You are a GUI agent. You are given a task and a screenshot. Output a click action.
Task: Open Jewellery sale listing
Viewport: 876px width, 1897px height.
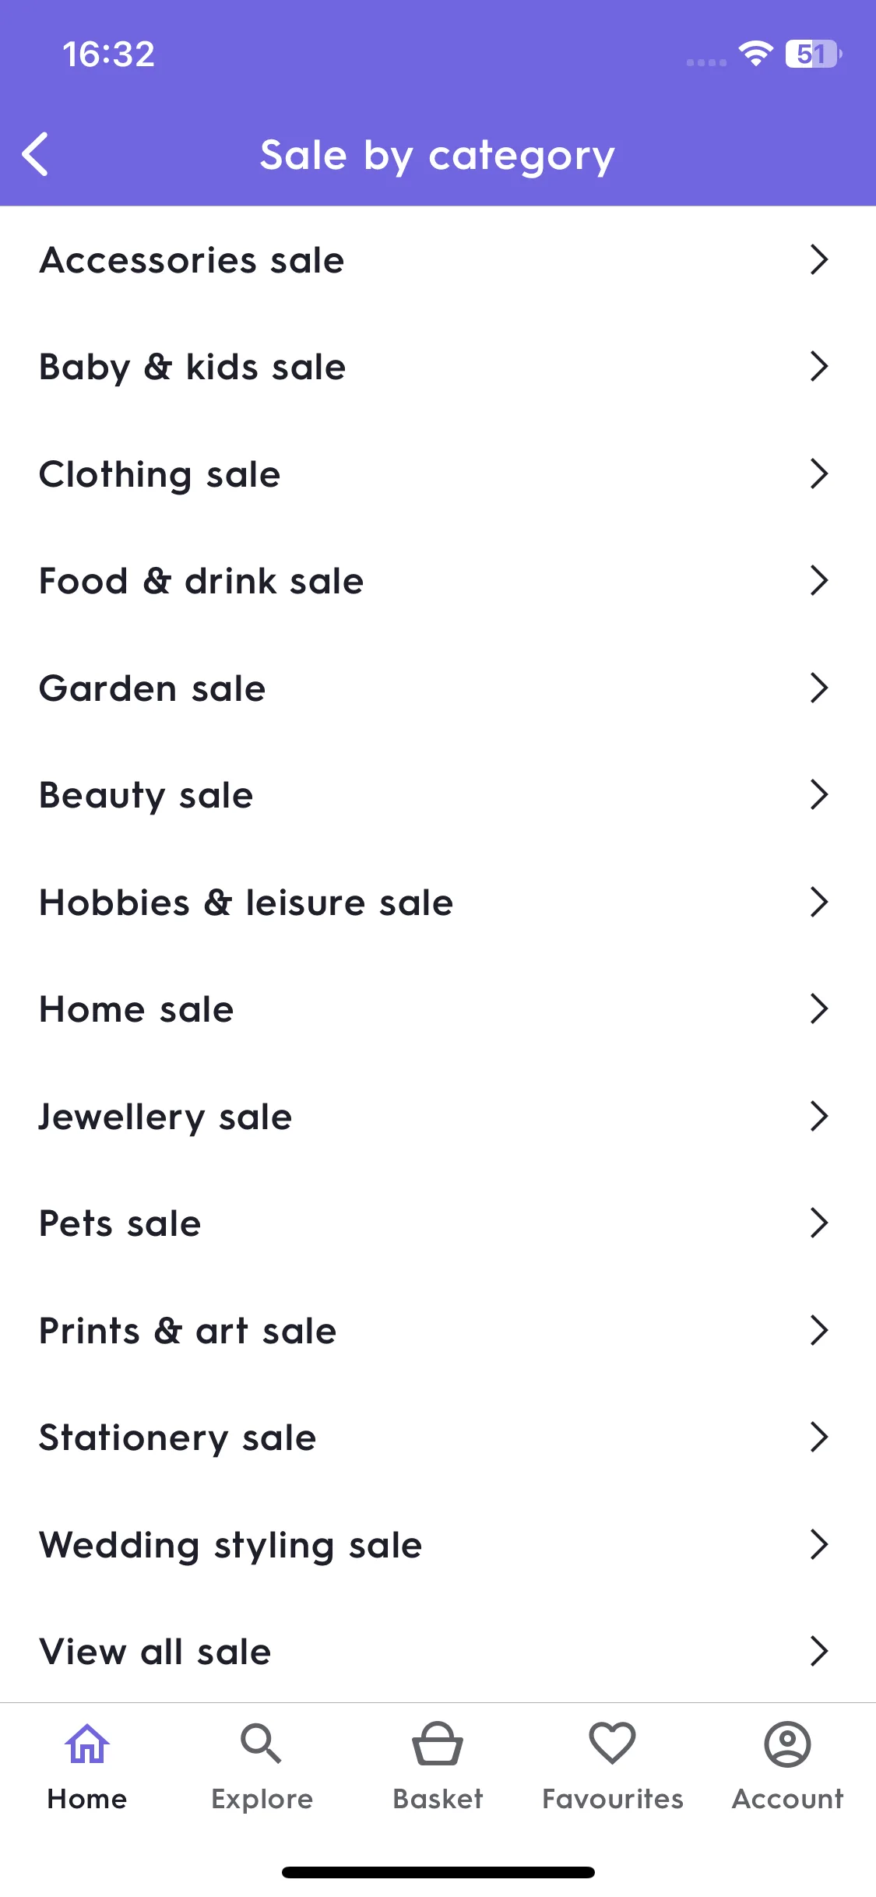[438, 1116]
